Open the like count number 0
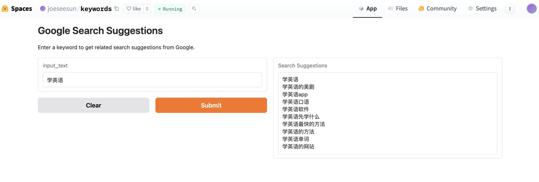The width and height of the screenshot is (539, 182). tap(147, 8)
